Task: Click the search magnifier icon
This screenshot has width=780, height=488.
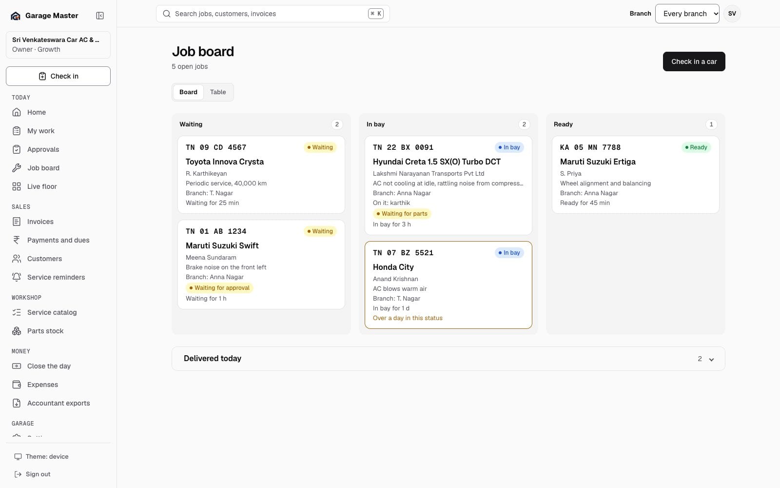Action: (167, 14)
